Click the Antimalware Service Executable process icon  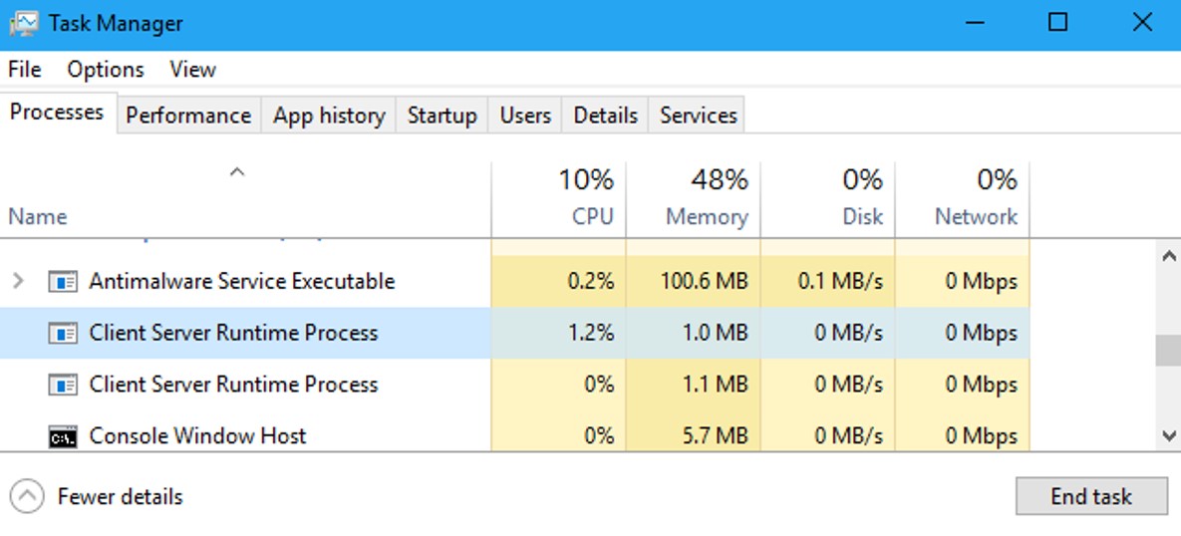(63, 282)
